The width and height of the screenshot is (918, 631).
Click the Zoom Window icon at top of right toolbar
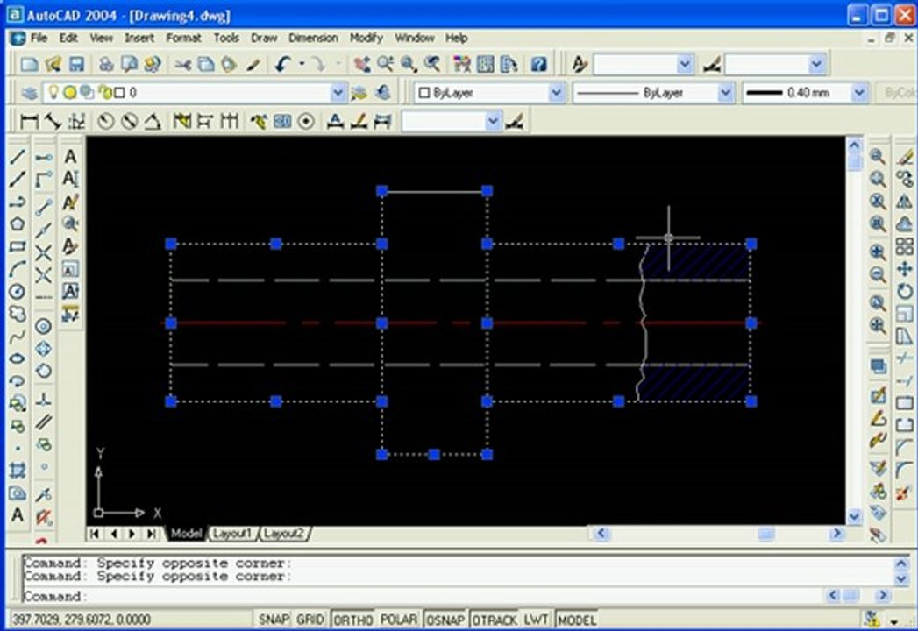(x=877, y=156)
